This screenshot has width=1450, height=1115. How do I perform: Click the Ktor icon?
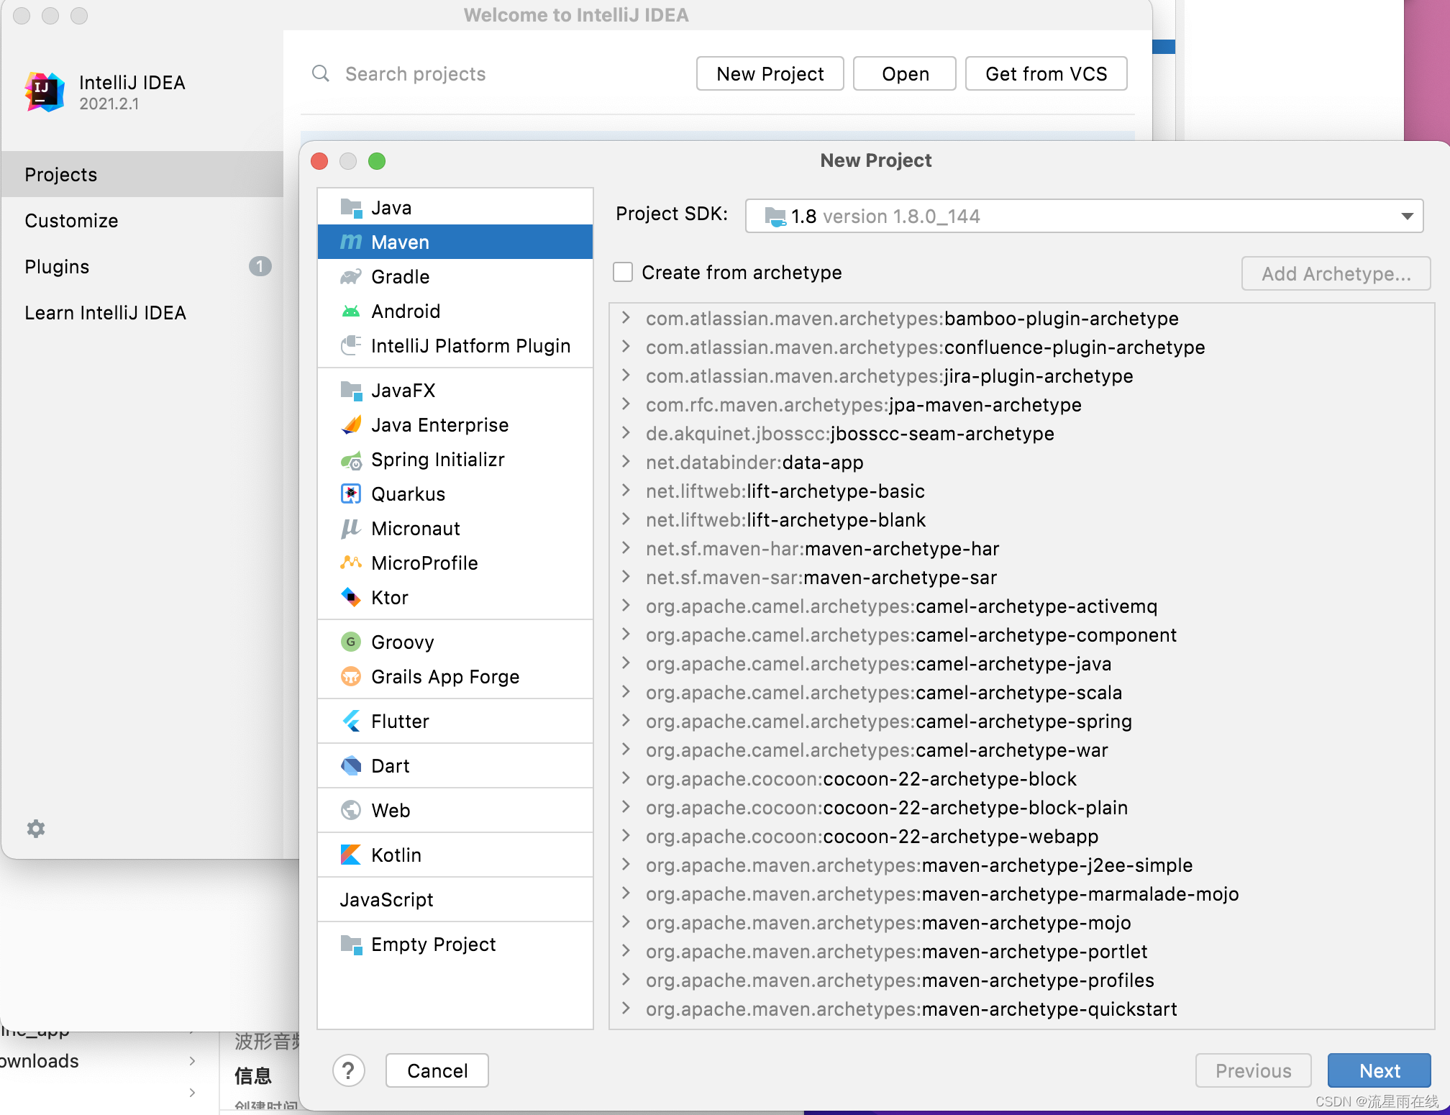click(x=351, y=598)
